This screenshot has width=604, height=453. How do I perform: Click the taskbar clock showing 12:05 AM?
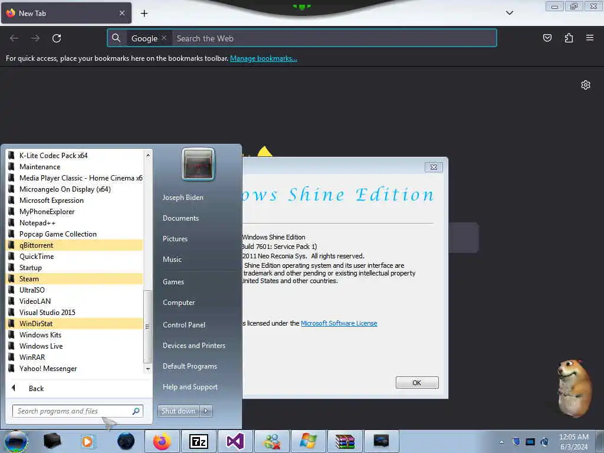coord(573,442)
